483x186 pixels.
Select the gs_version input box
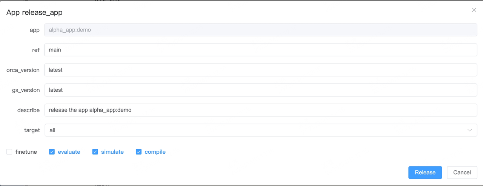point(260,90)
